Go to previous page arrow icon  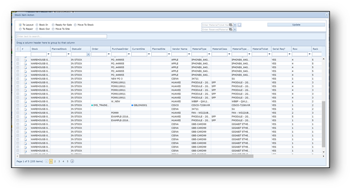coord(46,161)
